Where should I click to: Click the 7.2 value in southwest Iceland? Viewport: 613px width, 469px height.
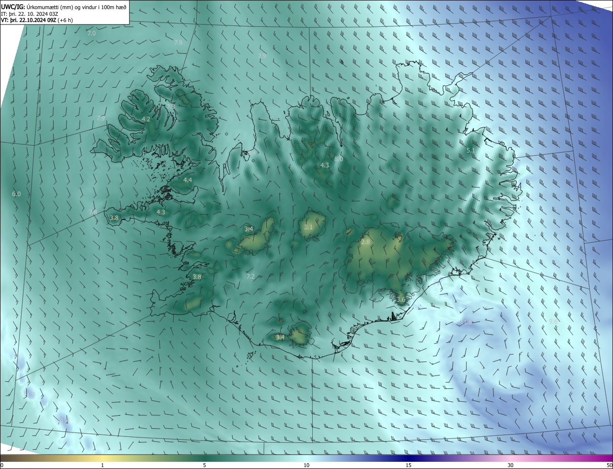pyautogui.click(x=250, y=276)
